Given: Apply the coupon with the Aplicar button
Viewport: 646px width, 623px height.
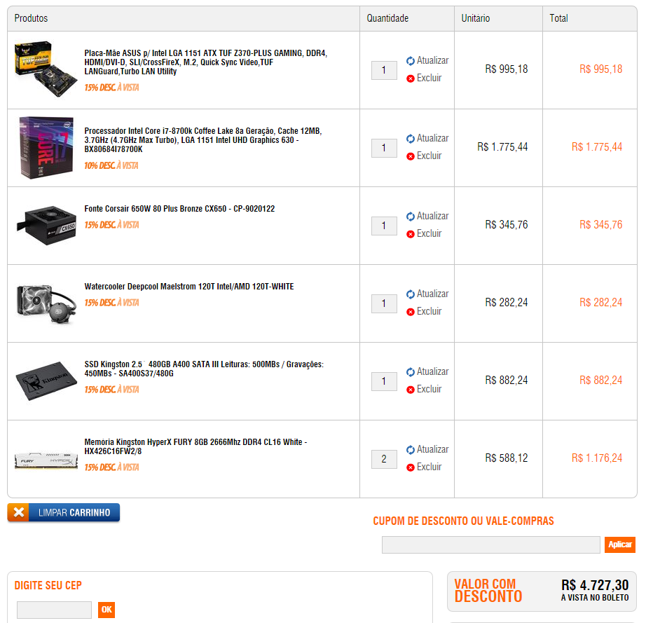Looking at the screenshot, I should (619, 545).
